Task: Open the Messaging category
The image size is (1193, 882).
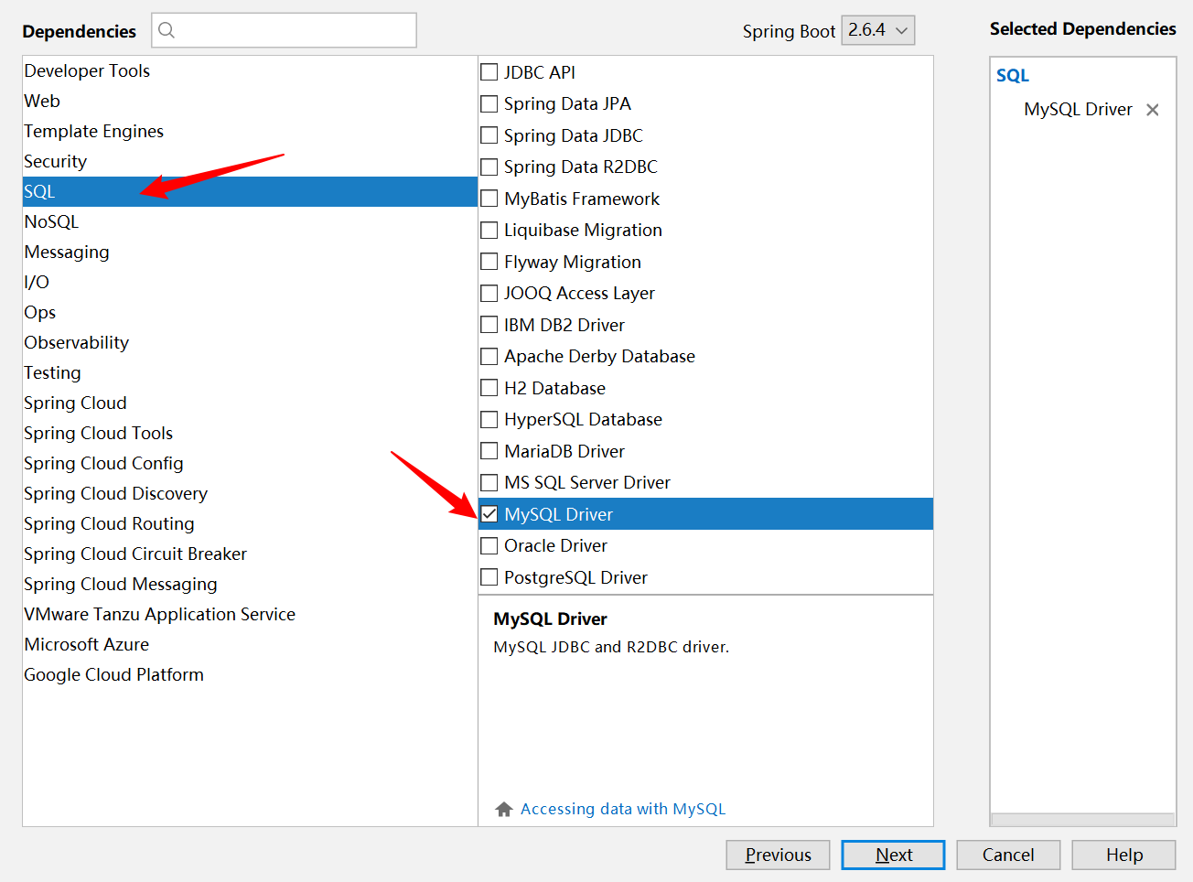Action: click(x=250, y=252)
